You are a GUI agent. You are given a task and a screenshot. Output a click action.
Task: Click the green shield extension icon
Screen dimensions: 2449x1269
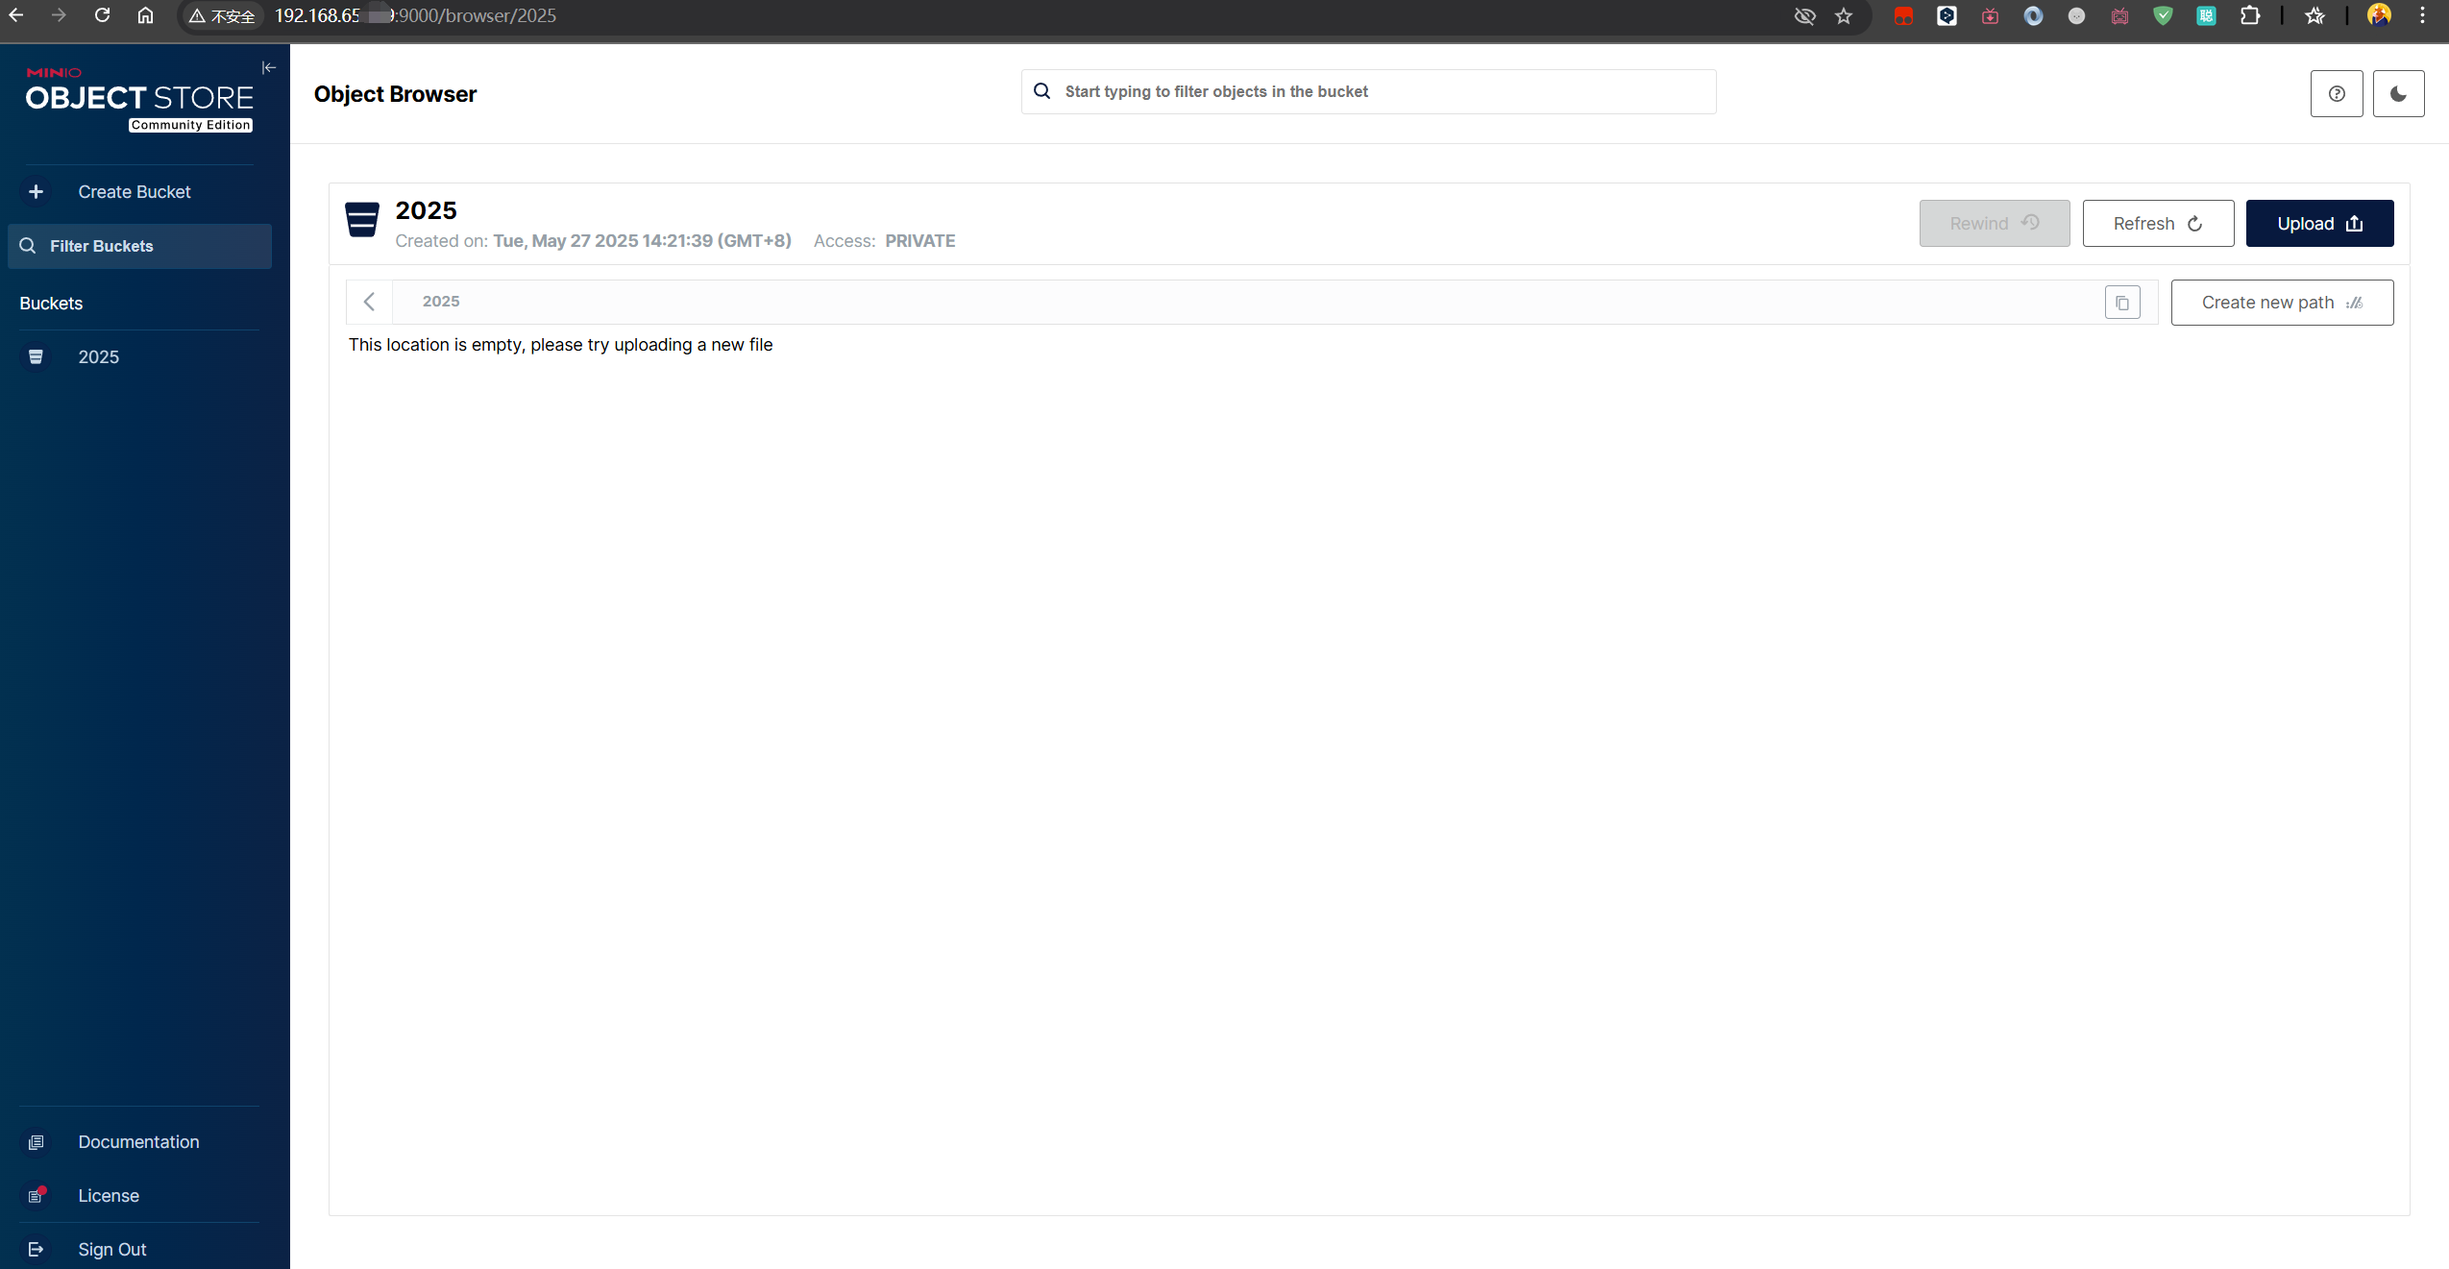tap(2163, 15)
